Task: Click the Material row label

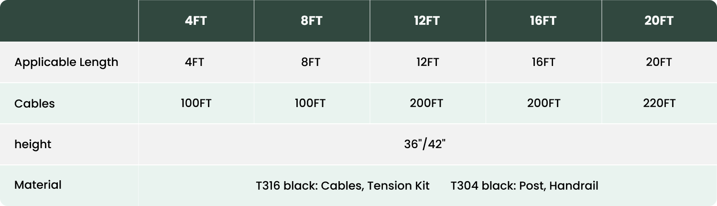Action: click(x=38, y=185)
